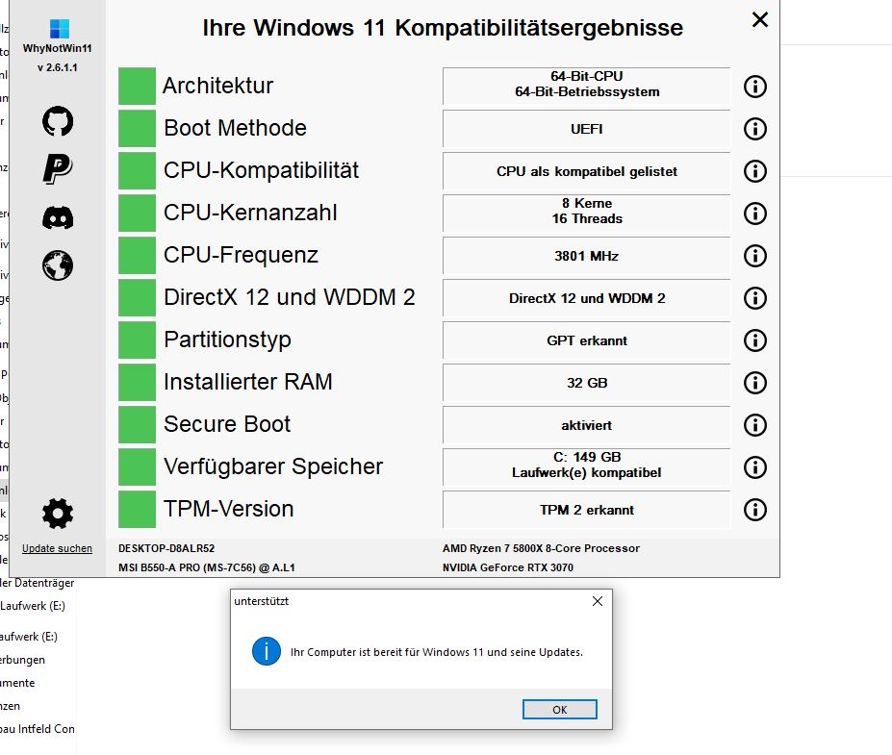
Task: Click the info icon next to CPU-Kompatibilität
Action: (755, 171)
